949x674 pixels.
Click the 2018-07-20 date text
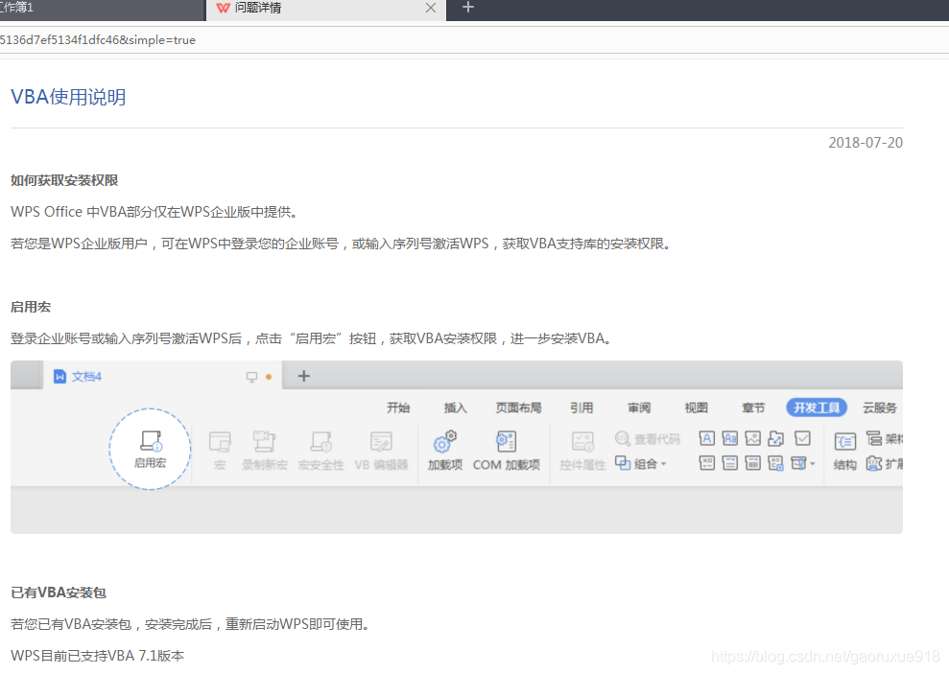click(x=865, y=143)
